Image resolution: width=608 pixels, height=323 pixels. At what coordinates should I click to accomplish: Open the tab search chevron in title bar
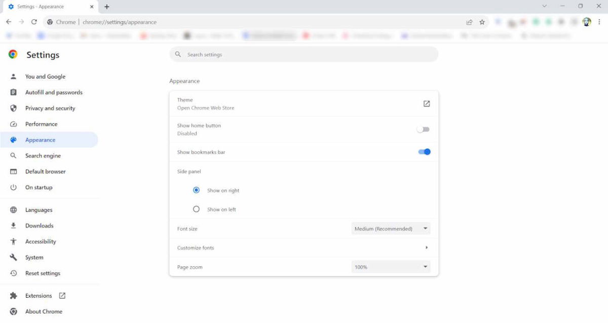click(545, 6)
